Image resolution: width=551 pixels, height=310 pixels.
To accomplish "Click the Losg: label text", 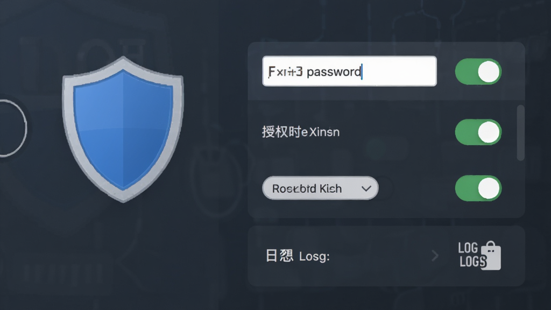I will (x=314, y=256).
